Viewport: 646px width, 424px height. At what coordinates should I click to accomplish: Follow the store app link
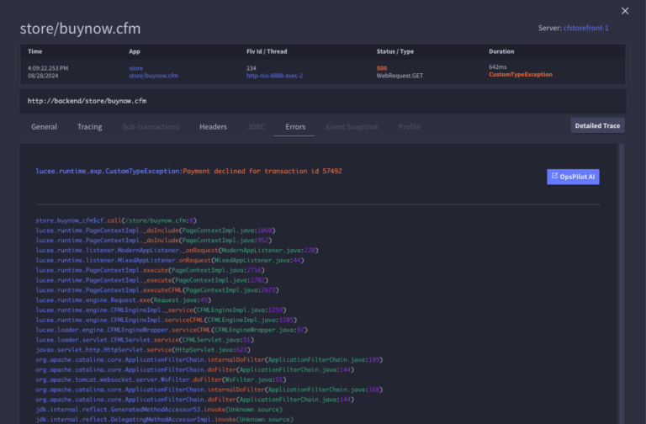(135, 68)
